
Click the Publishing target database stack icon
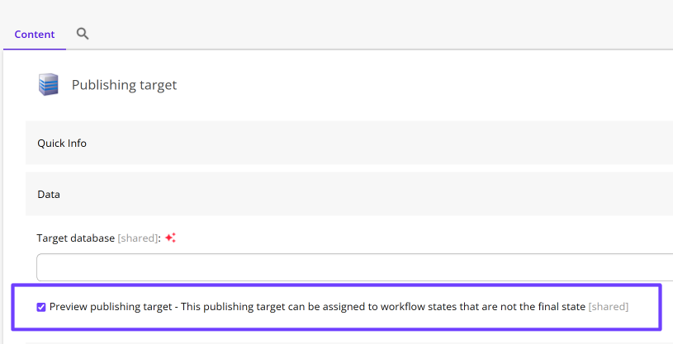[48, 84]
